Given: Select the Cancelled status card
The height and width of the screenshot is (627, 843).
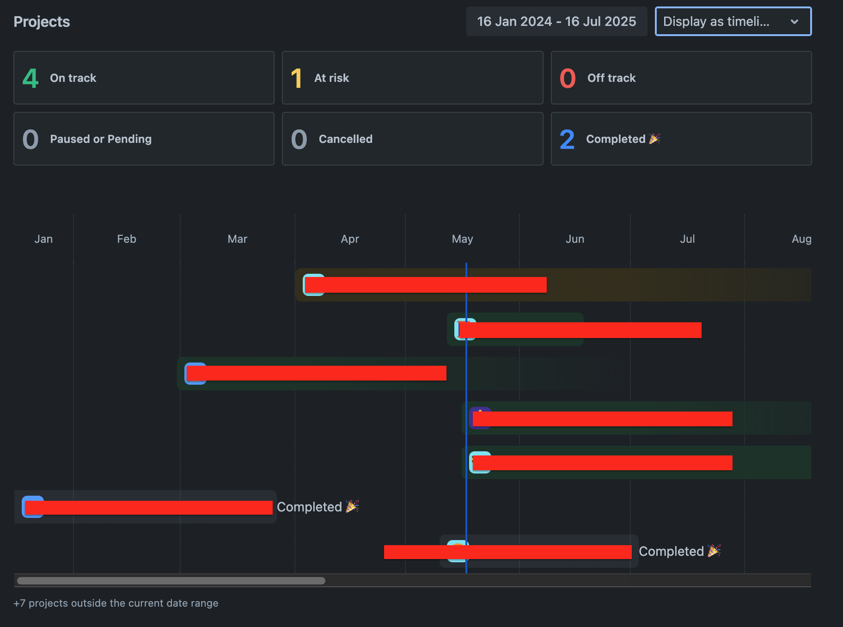Looking at the screenshot, I should (x=412, y=139).
